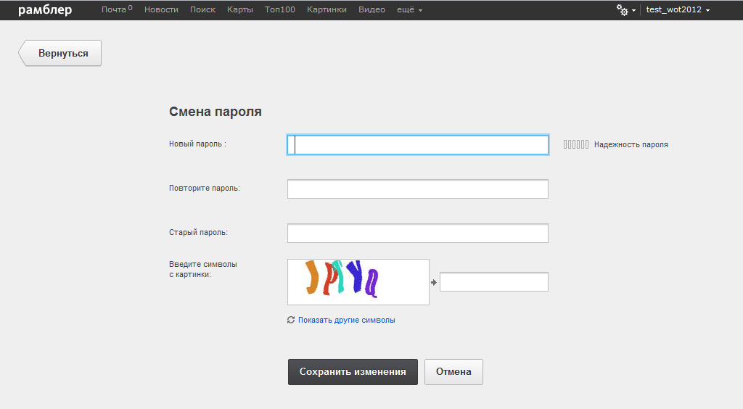743x409 pixels.
Task: Click the captcha symbols text box
Action: (x=493, y=282)
